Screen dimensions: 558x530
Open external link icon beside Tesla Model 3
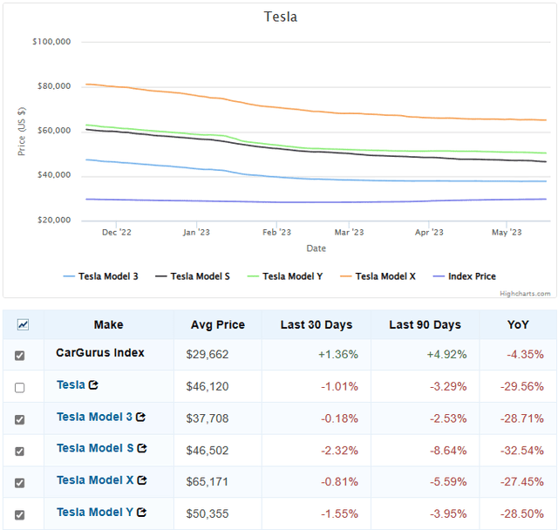(140, 418)
